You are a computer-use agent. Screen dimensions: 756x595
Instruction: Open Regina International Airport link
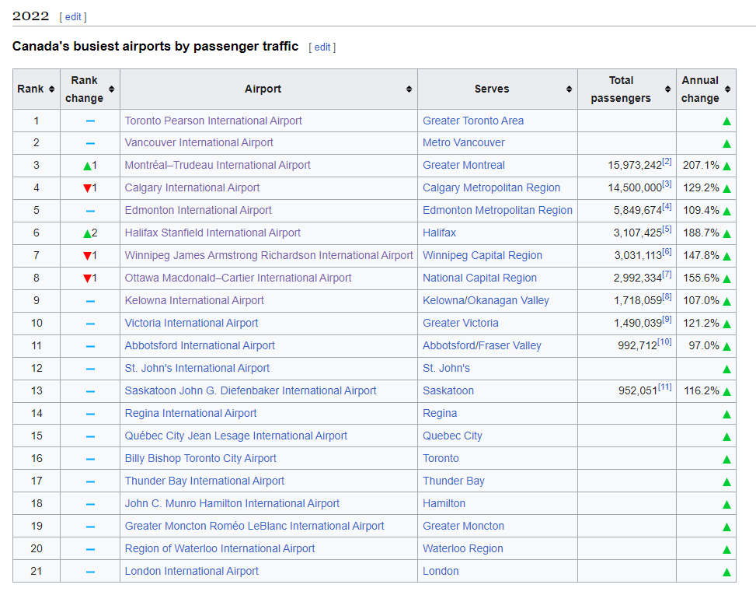point(190,414)
